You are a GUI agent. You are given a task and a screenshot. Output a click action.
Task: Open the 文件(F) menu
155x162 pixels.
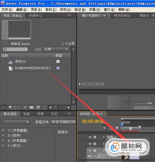pos(7,10)
